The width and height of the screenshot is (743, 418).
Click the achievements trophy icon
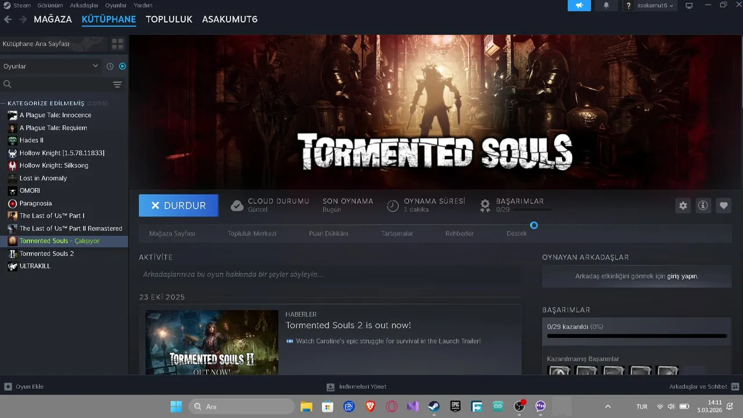pyautogui.click(x=485, y=206)
